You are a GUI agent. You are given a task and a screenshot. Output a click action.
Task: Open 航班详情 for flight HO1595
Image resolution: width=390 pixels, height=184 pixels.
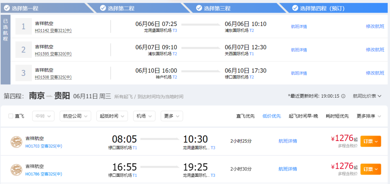(299, 50)
